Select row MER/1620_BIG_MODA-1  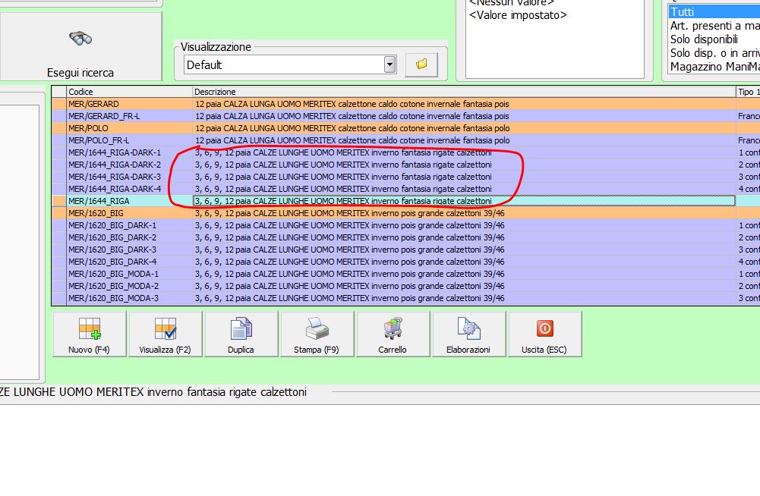[129, 274]
